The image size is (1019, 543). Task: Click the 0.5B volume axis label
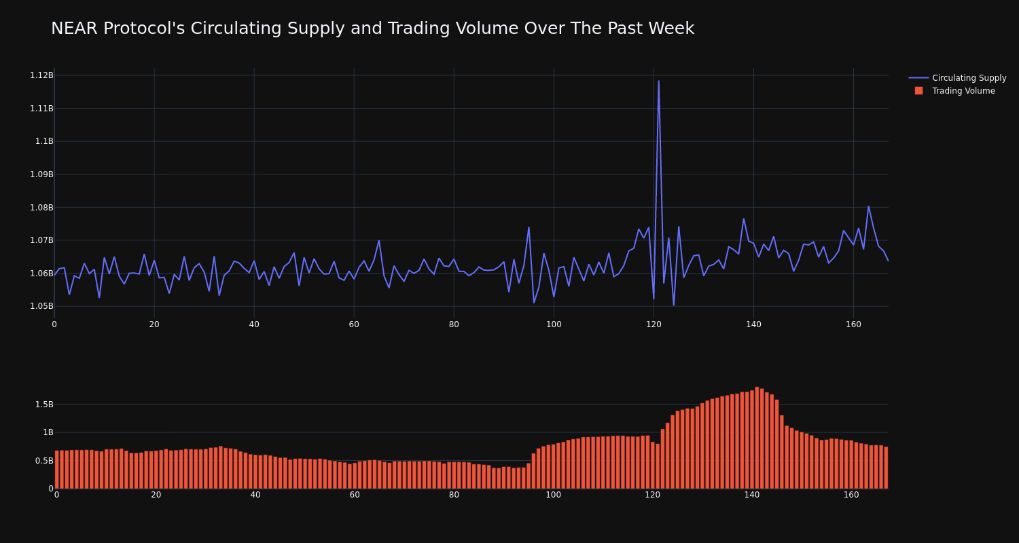[x=44, y=461]
